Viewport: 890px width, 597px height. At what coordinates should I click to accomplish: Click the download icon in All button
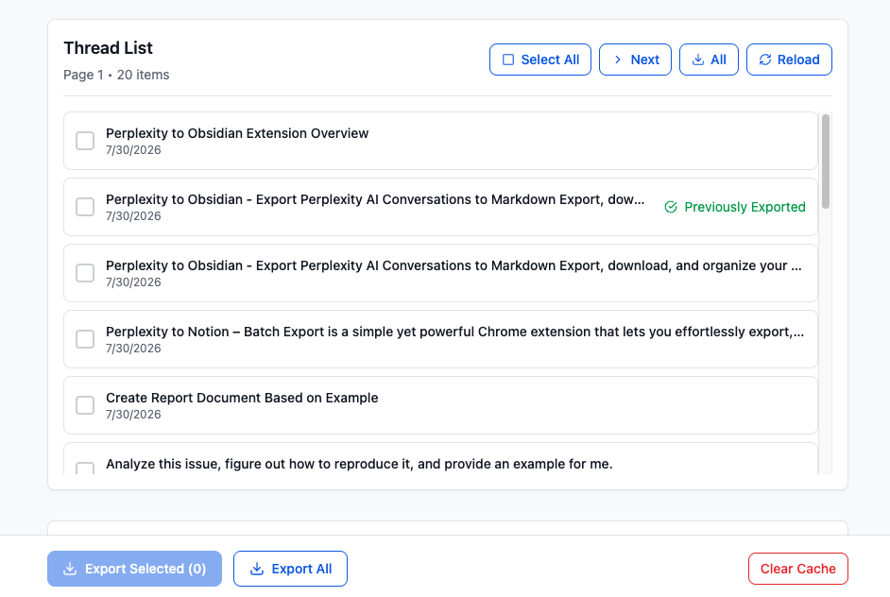tap(698, 60)
